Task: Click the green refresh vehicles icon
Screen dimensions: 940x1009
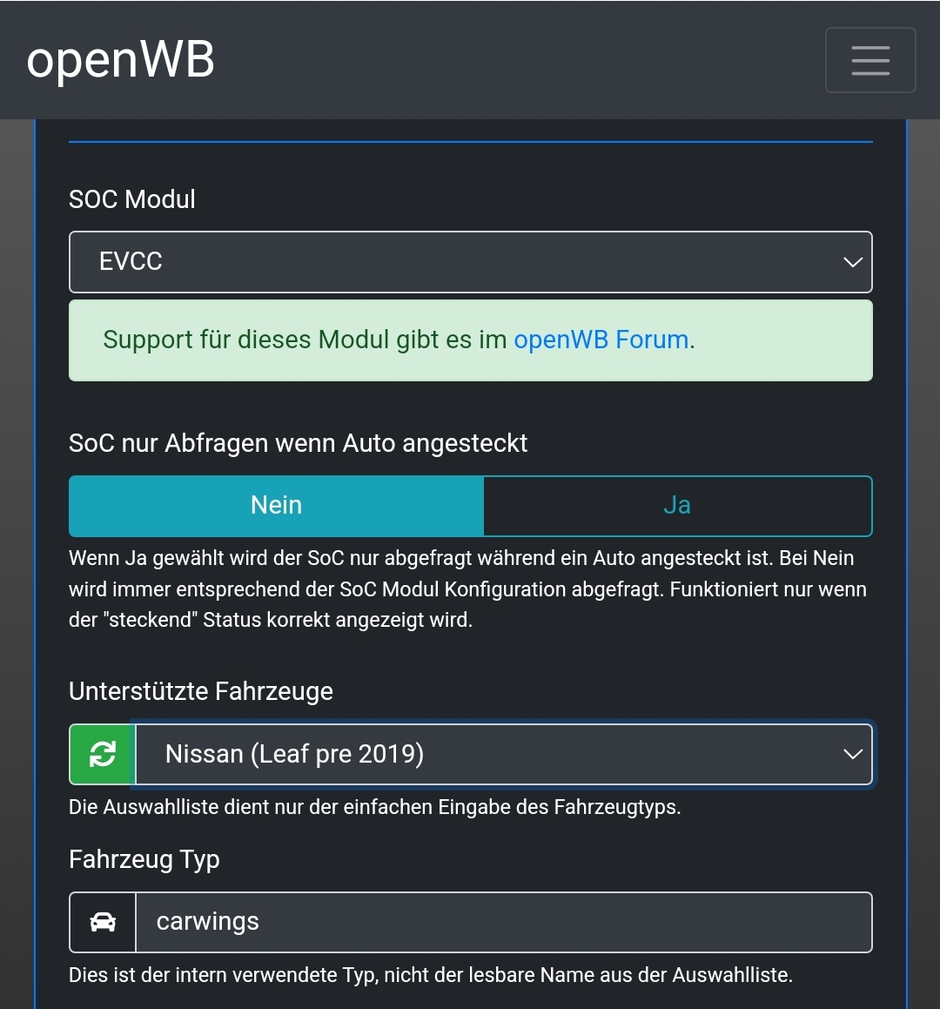Action: click(x=103, y=754)
